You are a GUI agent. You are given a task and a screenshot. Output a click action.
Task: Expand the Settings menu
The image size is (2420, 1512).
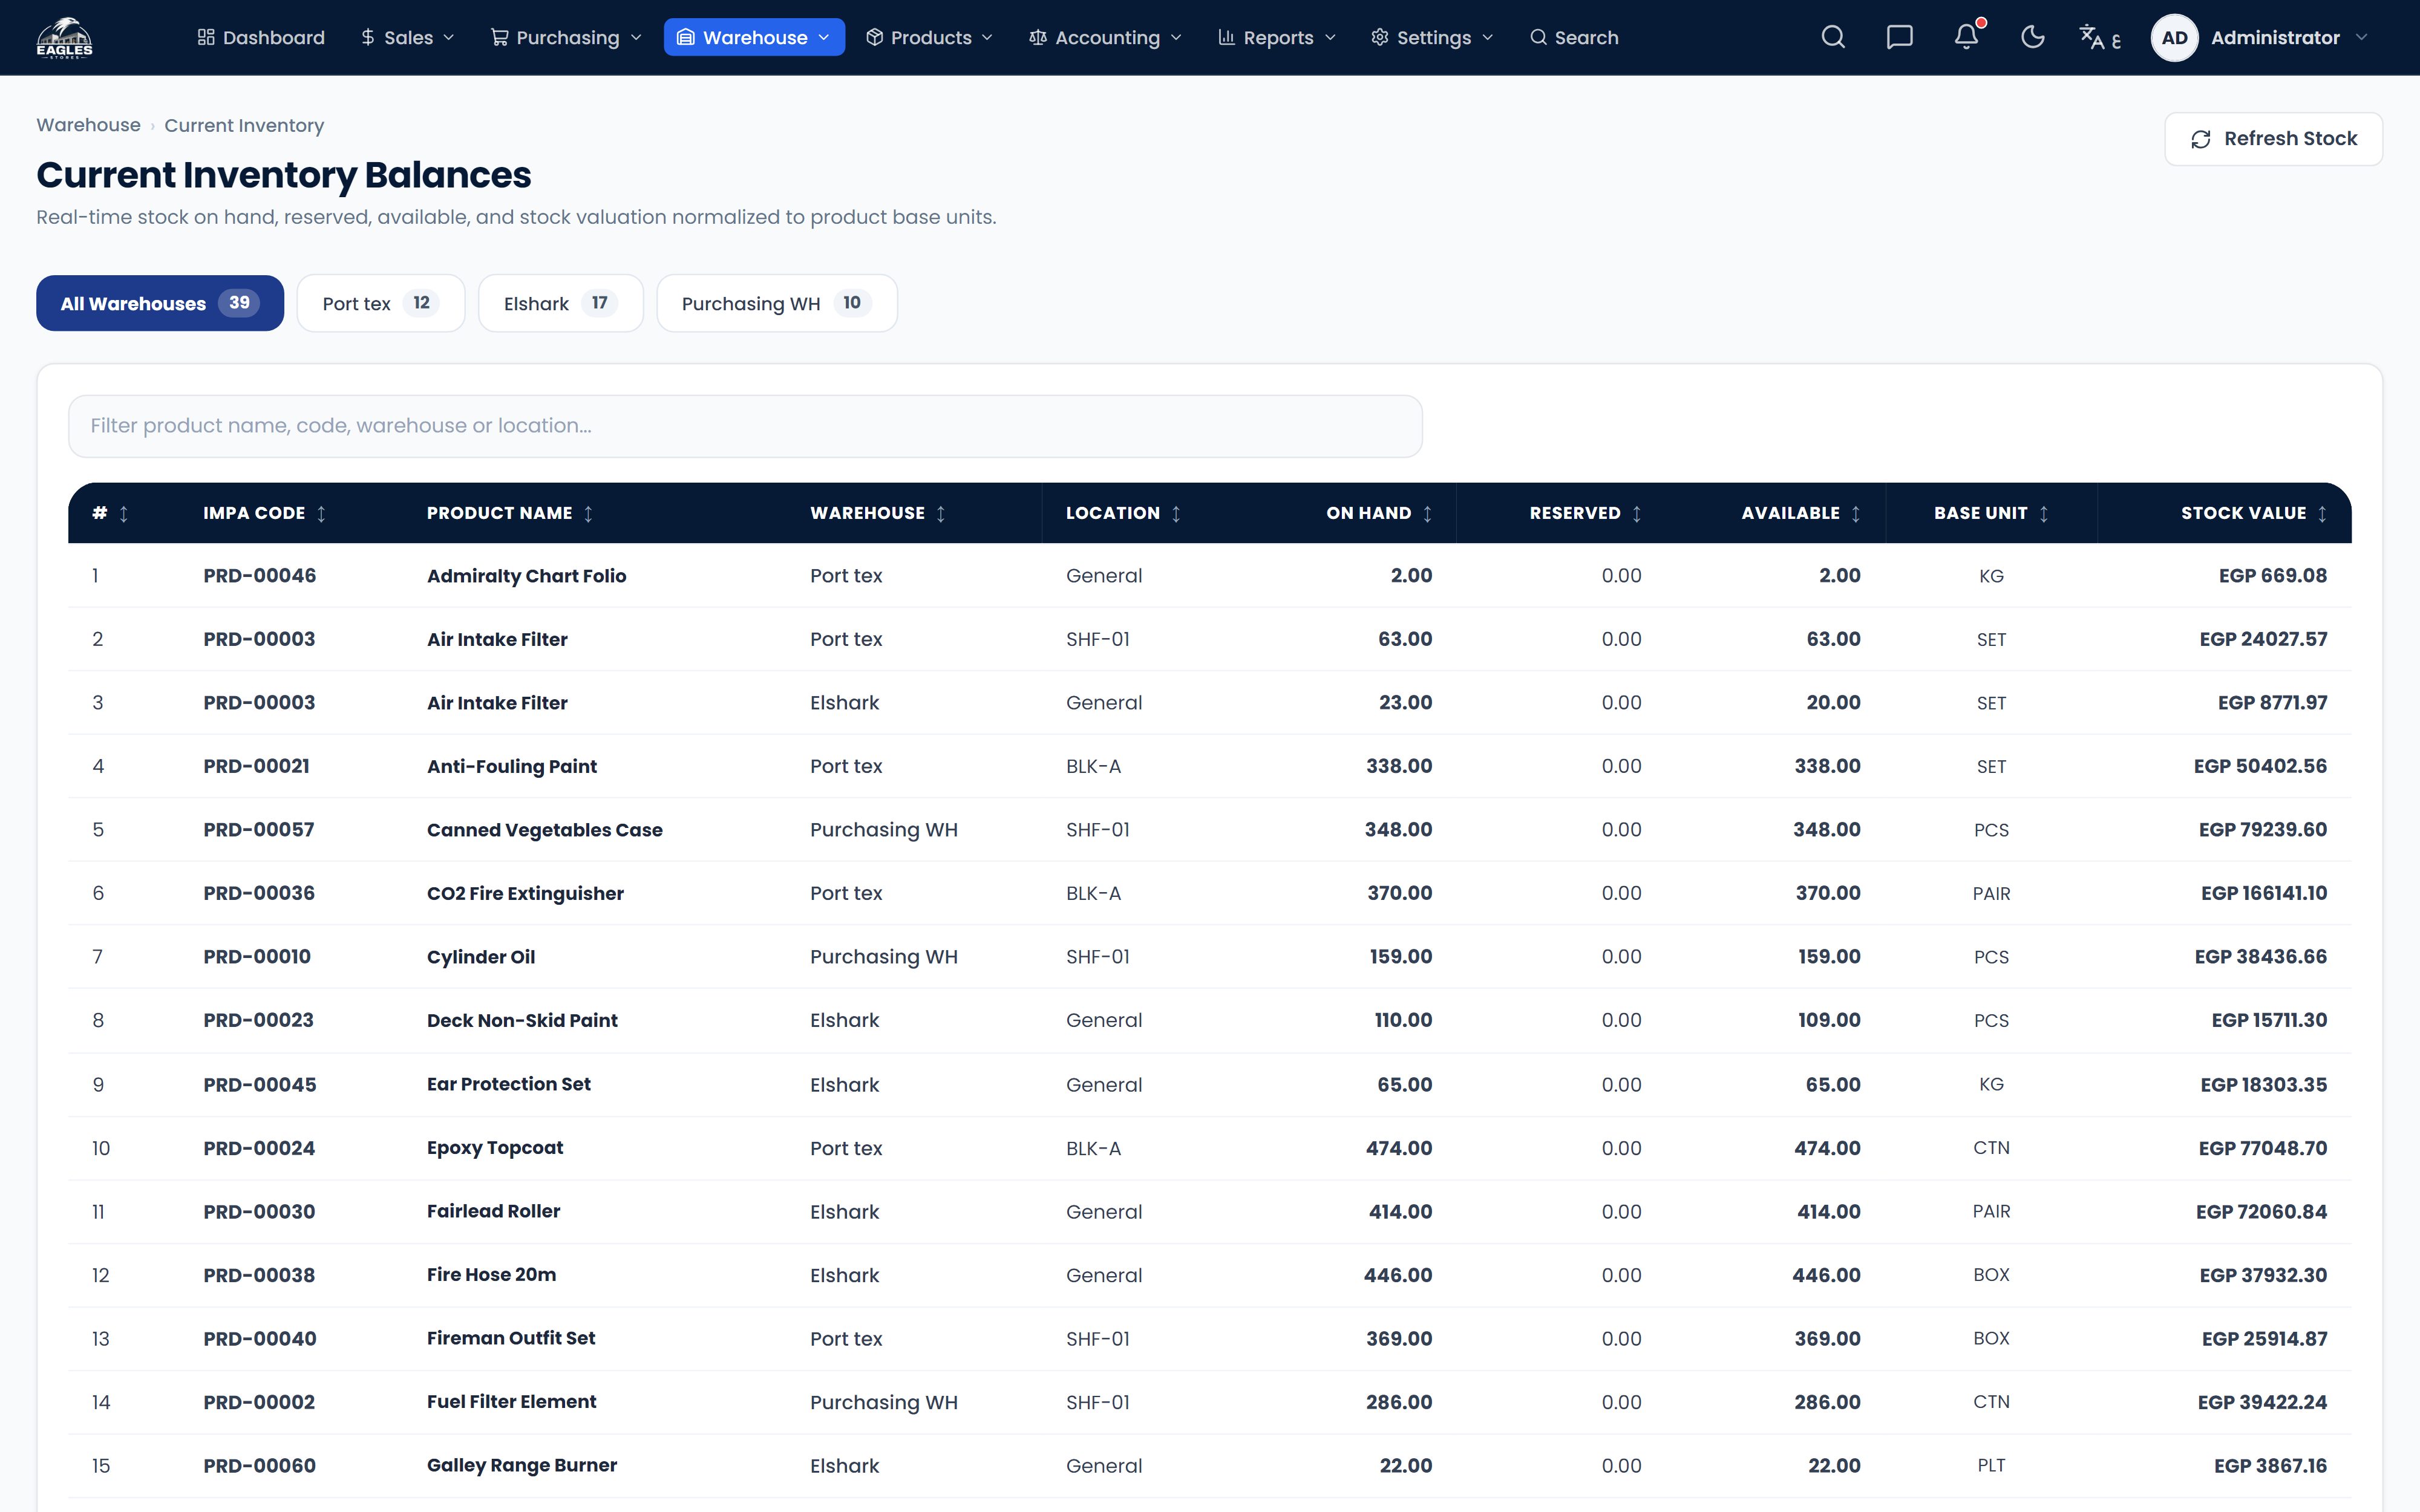tap(1432, 38)
